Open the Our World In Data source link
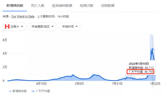Image resolution: width=163 pixels, height=97 pixels. 23,16
